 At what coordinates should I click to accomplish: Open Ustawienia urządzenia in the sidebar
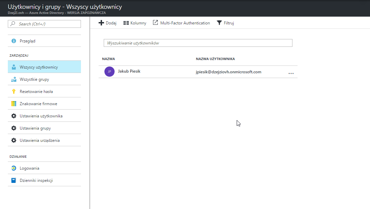pos(40,140)
